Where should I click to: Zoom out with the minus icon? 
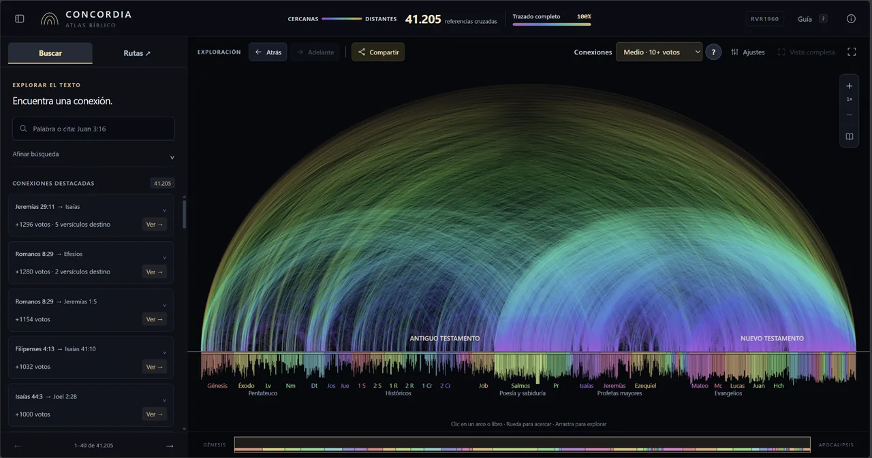[x=850, y=114]
